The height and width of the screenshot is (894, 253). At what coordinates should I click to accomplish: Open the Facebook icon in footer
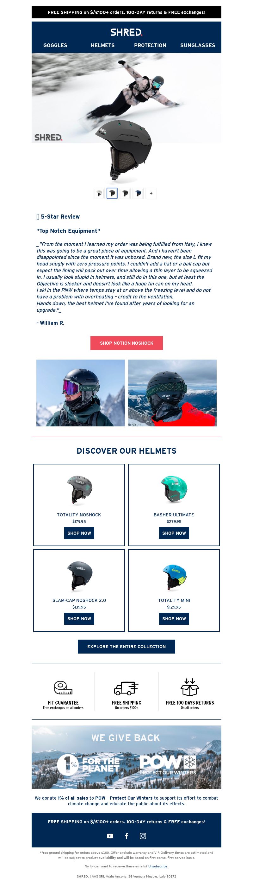click(126, 836)
